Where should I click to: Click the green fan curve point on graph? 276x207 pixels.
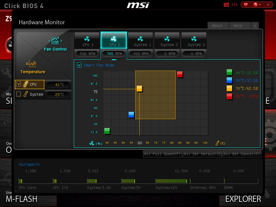(107, 131)
